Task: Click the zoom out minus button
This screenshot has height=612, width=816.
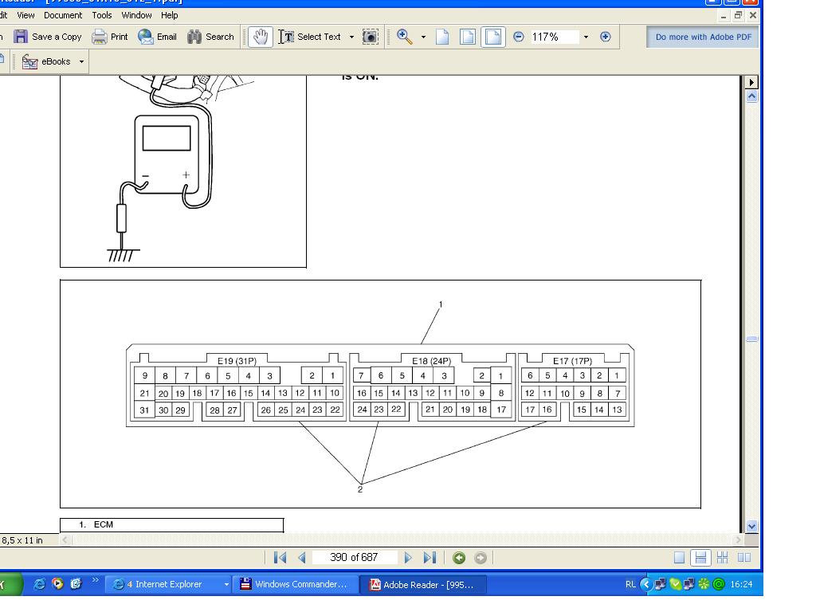Action: [x=519, y=37]
